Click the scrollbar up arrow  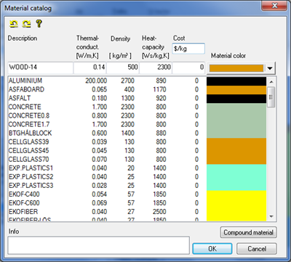pos(271,82)
